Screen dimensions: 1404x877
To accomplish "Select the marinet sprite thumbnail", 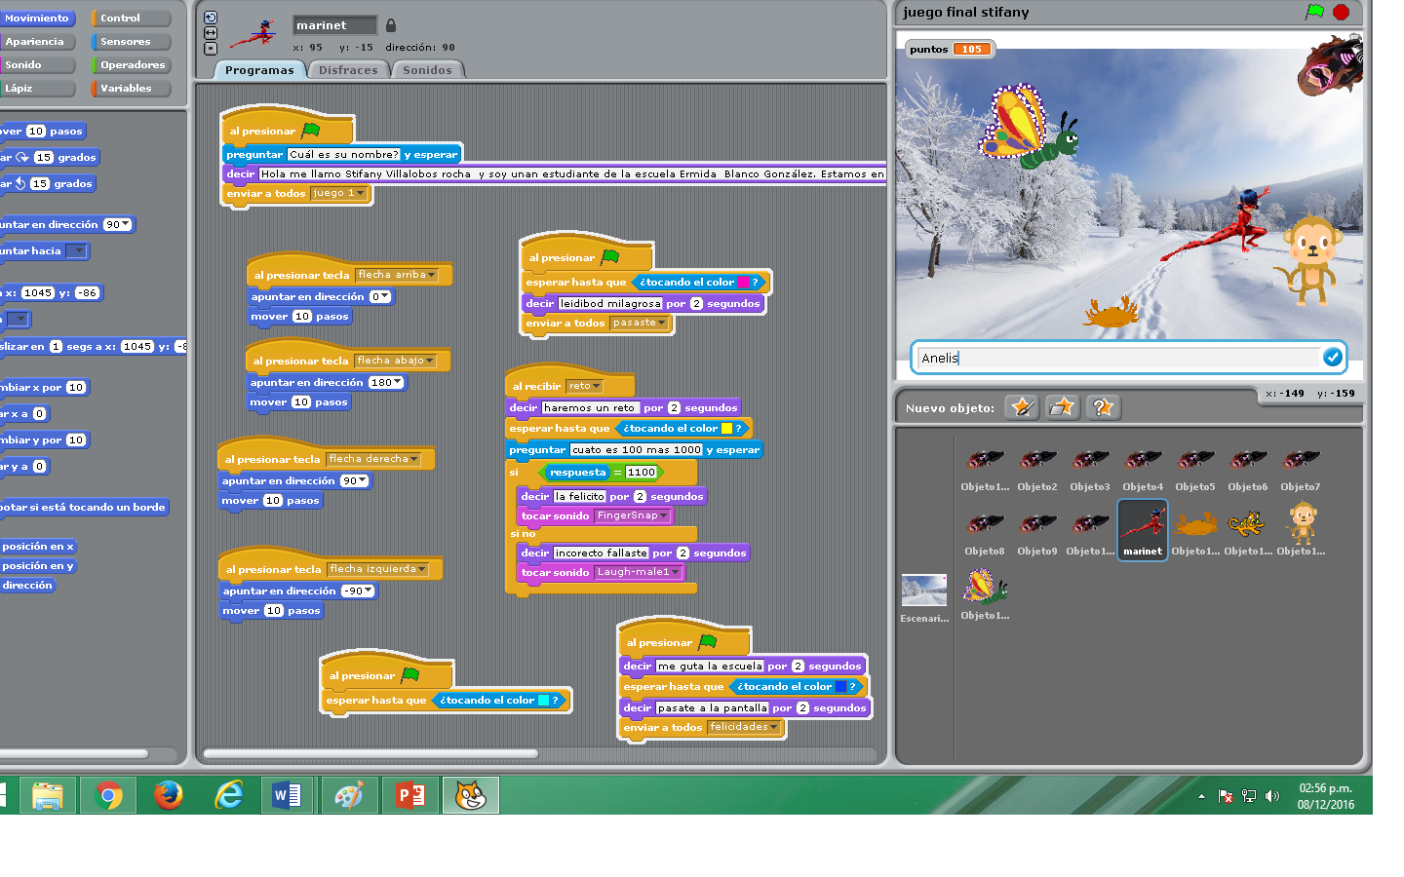I will pyautogui.click(x=1142, y=529).
